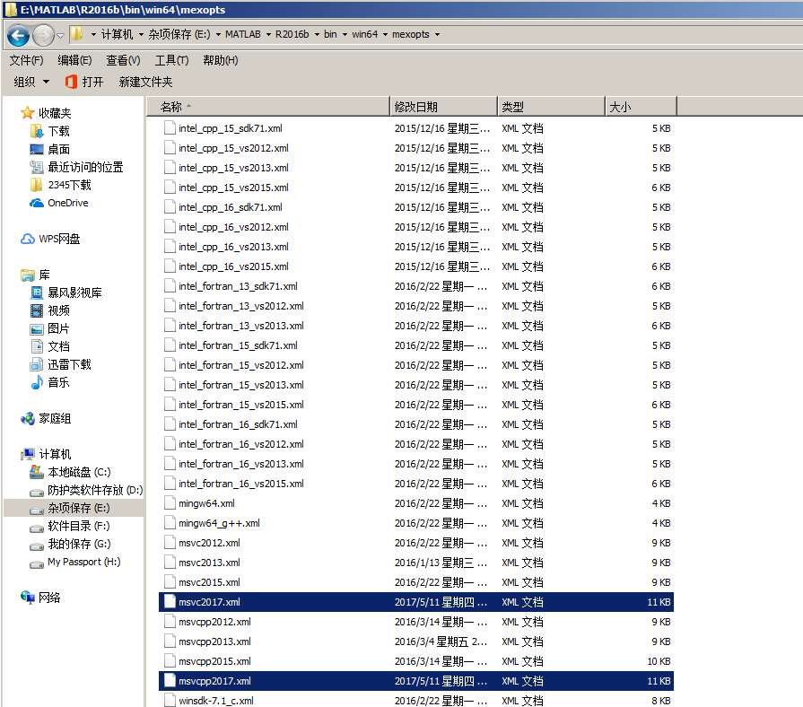Click 暴风影视库 icon in sidebar
The width and height of the screenshot is (803, 707).
coord(37,292)
